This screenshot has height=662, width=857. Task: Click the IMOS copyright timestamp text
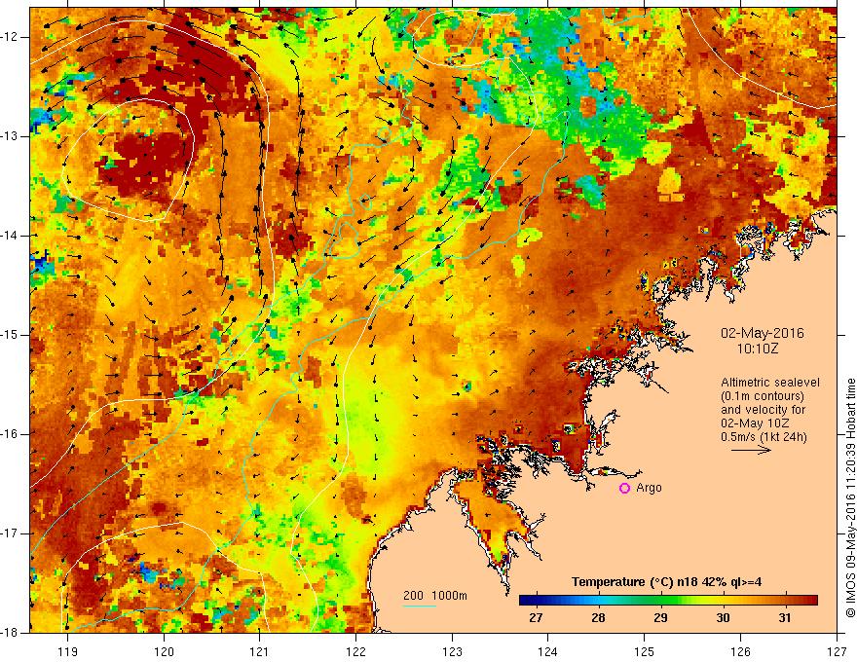coord(850,497)
